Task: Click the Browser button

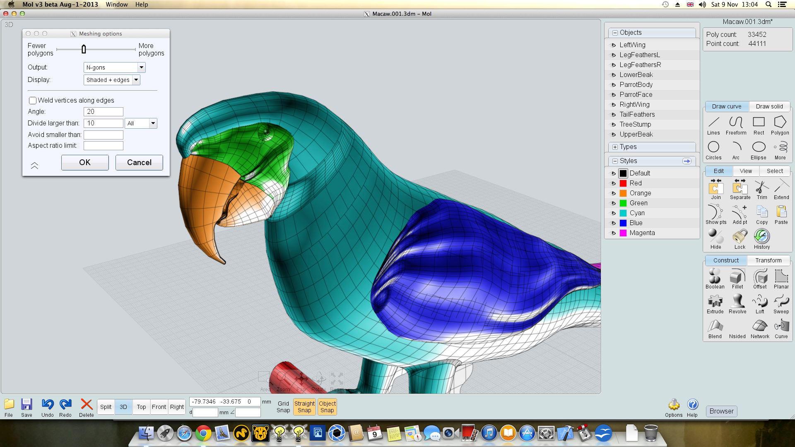Action: [x=721, y=411]
